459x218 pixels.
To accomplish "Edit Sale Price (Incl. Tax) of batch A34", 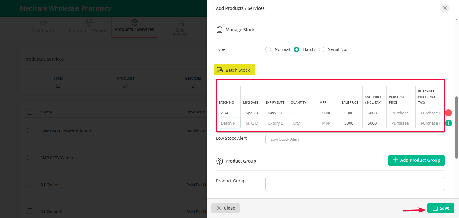I will 375,113.
